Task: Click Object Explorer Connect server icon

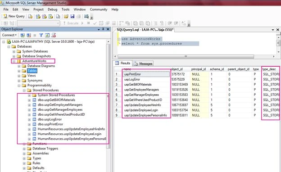Action: click(x=23, y=35)
